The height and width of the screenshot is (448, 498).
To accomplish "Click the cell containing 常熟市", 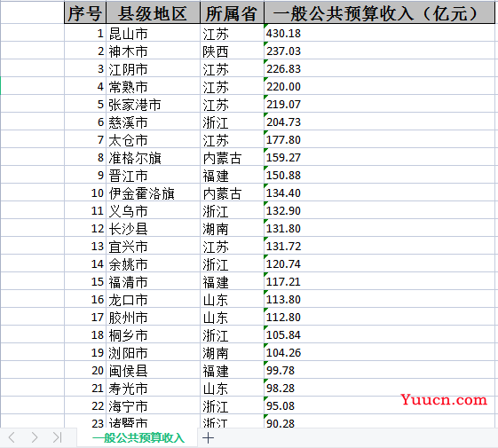I will tap(153, 86).
